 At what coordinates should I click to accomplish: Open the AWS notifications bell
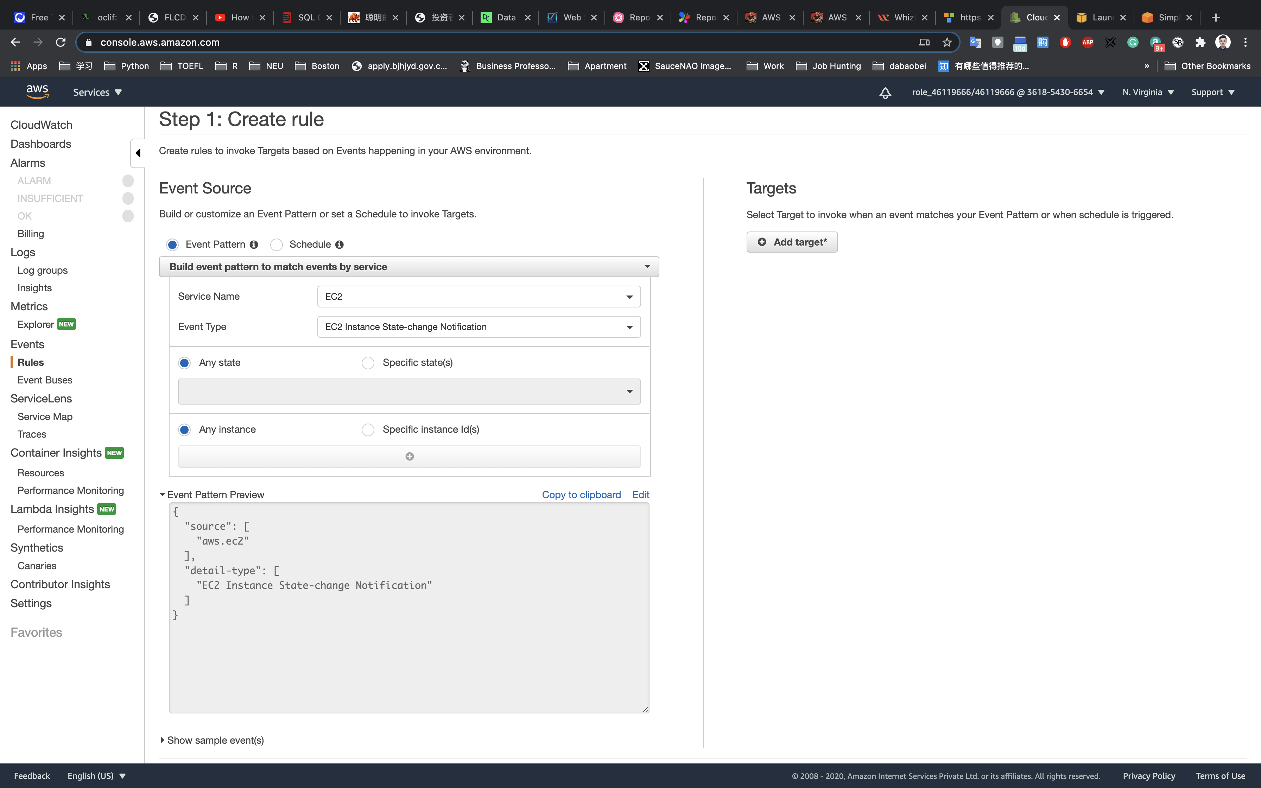pos(885,93)
